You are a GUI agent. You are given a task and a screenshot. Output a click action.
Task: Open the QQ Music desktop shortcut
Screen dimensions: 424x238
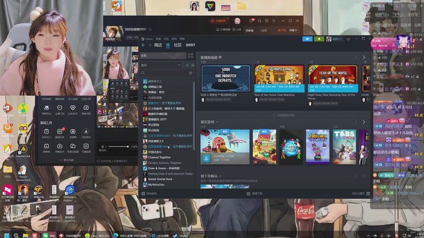click(x=23, y=111)
